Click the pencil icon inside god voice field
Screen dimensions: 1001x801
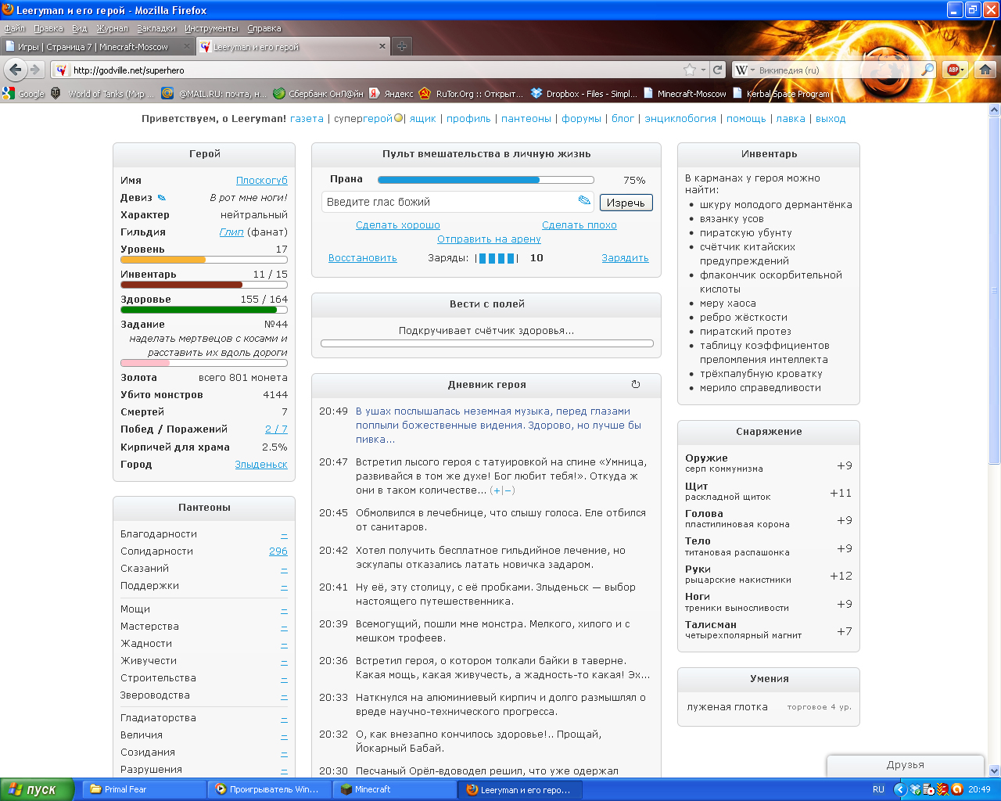pyautogui.click(x=584, y=201)
